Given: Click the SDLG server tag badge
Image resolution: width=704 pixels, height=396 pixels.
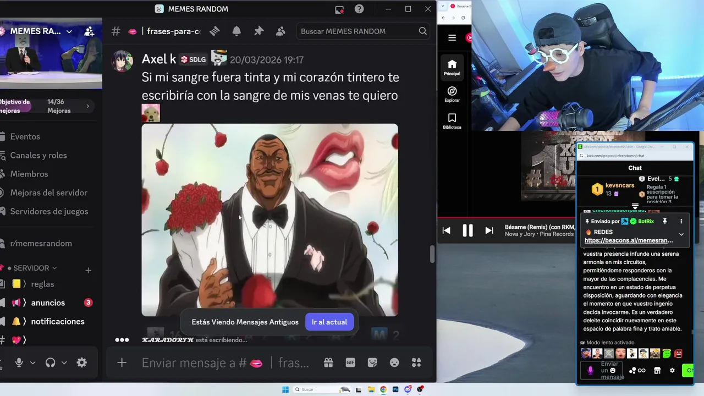Looking at the screenshot, I should tap(194, 59).
